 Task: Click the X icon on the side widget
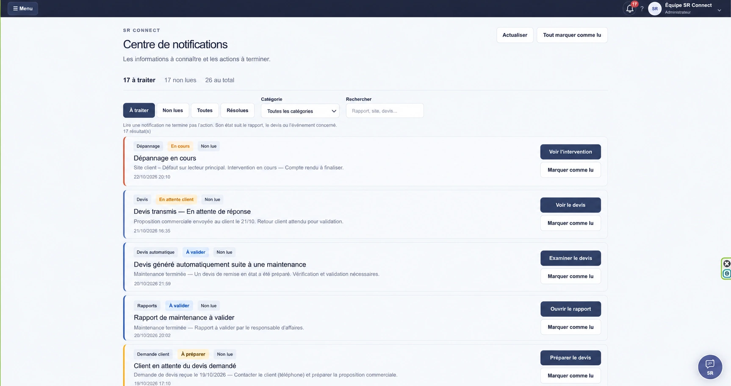pos(727,264)
